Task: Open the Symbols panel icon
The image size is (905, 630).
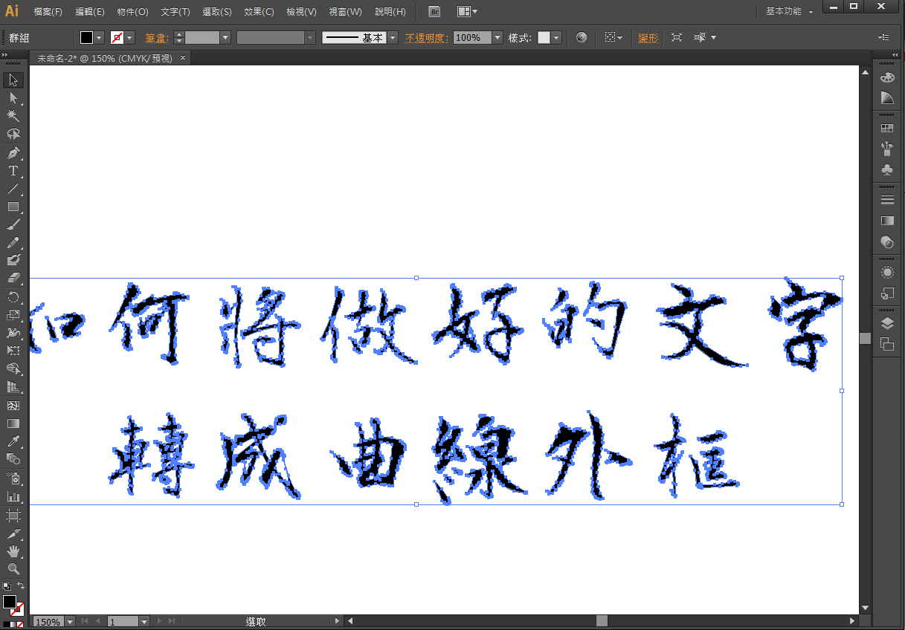Action: (886, 169)
